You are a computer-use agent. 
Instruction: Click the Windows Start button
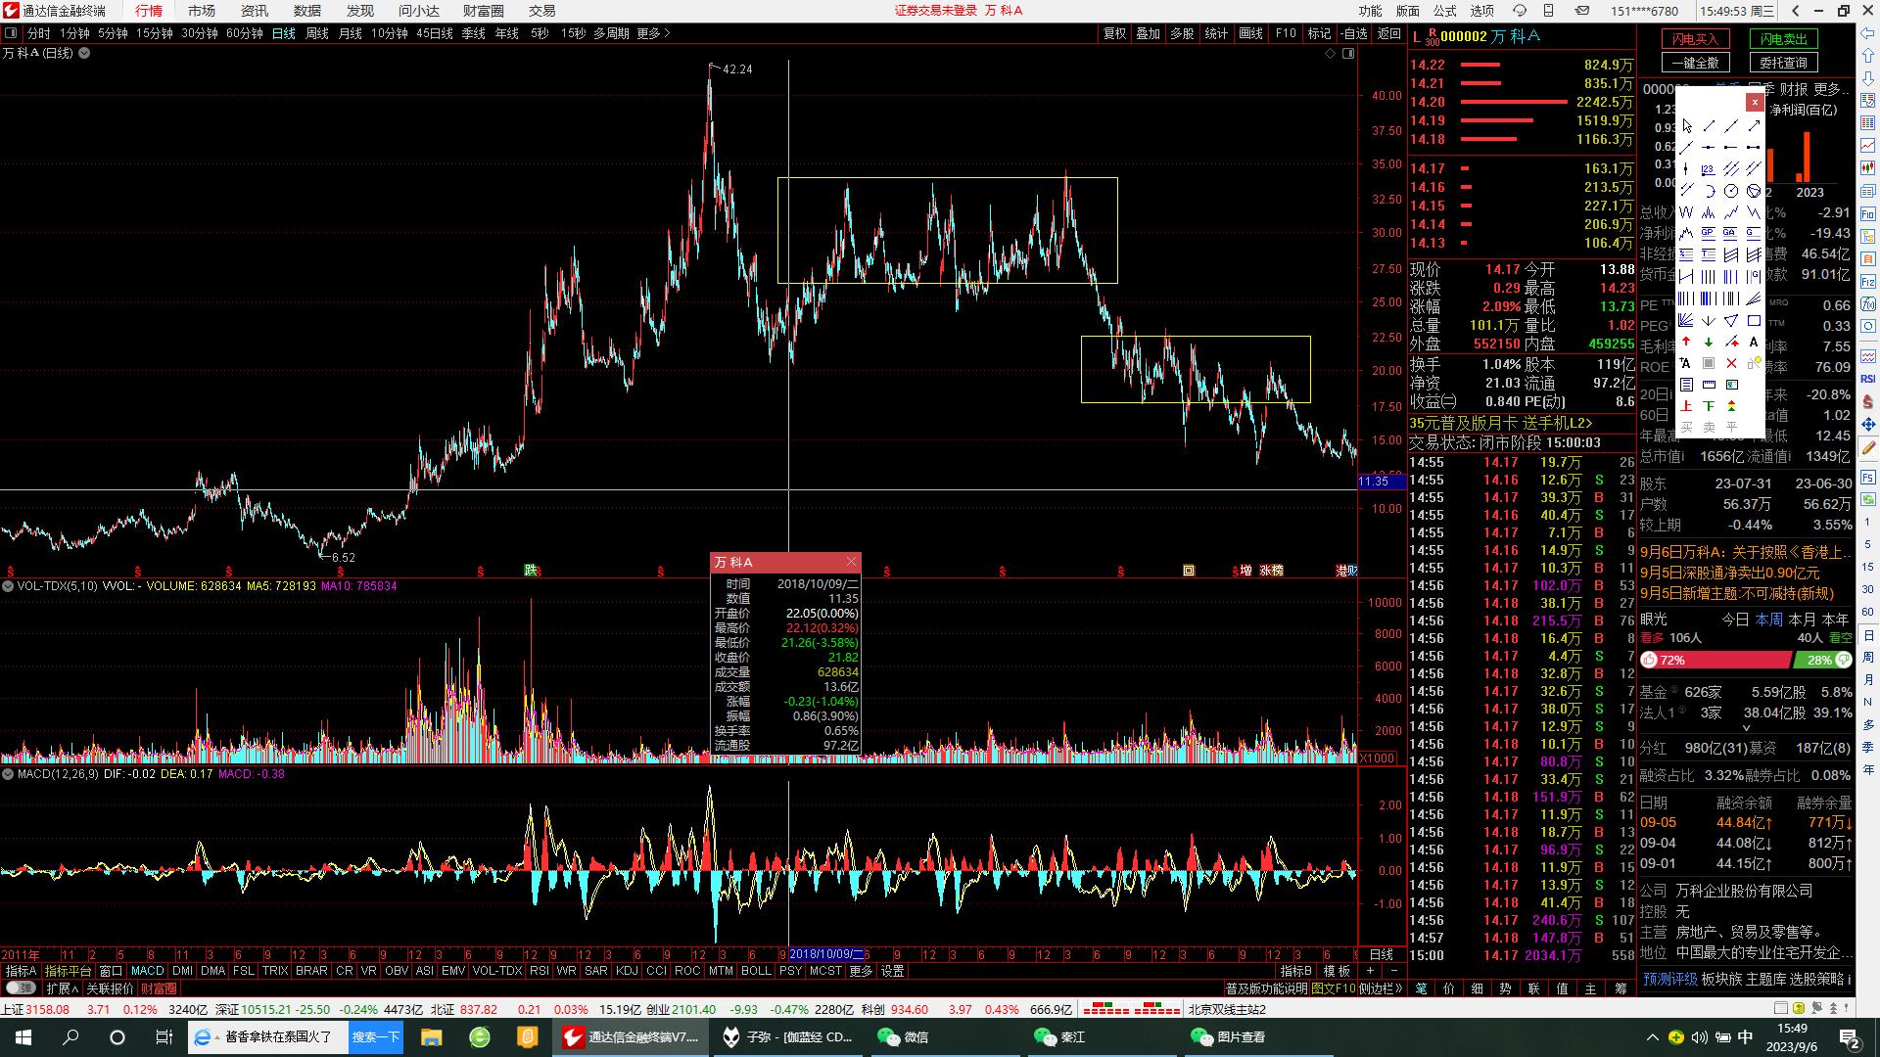23,1037
